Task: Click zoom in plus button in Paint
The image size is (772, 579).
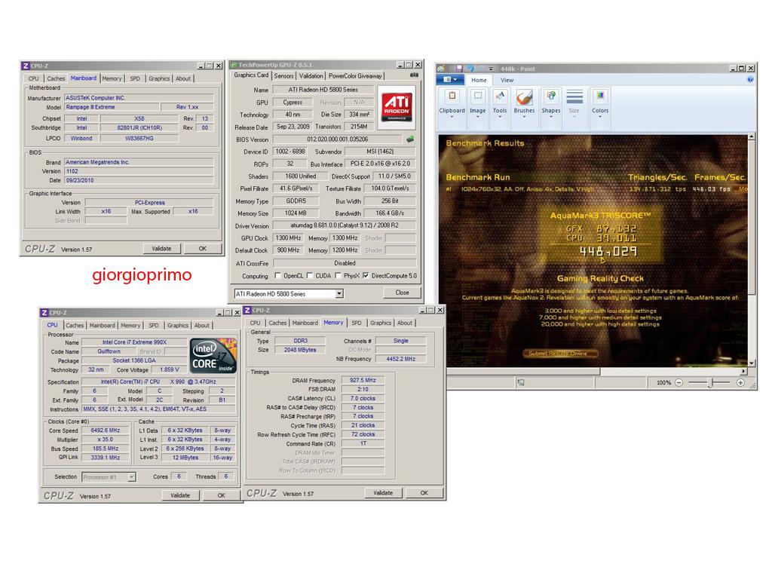Action: click(x=740, y=382)
